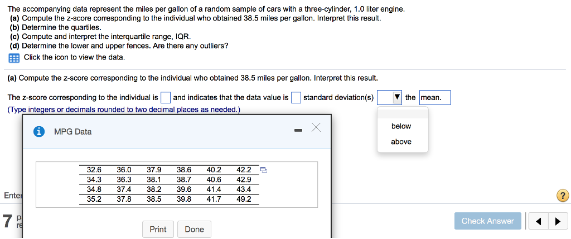The height and width of the screenshot is (239, 571).
Task: Click the Done button
Action: pos(194,229)
